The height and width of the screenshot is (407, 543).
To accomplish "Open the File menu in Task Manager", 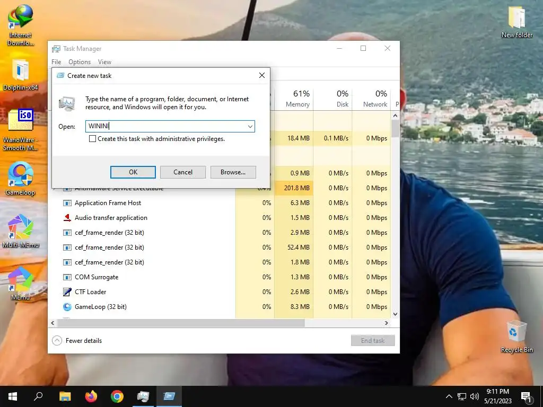I will pos(56,62).
